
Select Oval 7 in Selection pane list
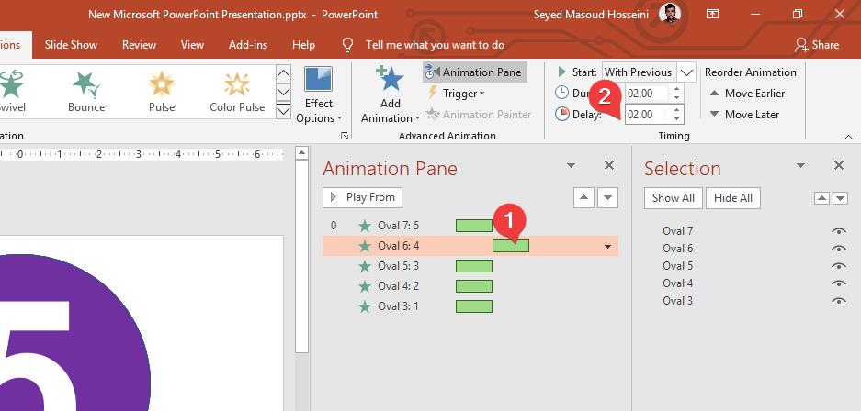pyautogui.click(x=677, y=231)
